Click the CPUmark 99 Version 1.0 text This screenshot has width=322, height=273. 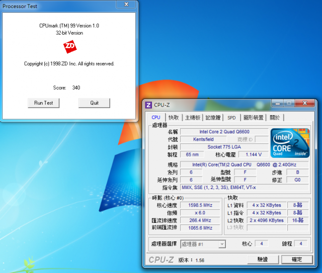[69, 26]
